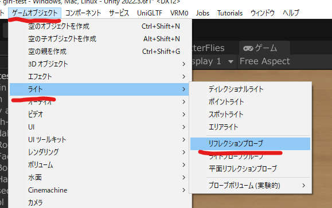Expand the レンダリング submenu
This screenshot has width=332, height=208.
pos(99,152)
